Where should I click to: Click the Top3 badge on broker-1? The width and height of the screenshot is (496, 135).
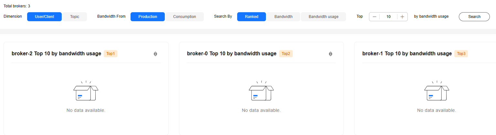pos(461,54)
